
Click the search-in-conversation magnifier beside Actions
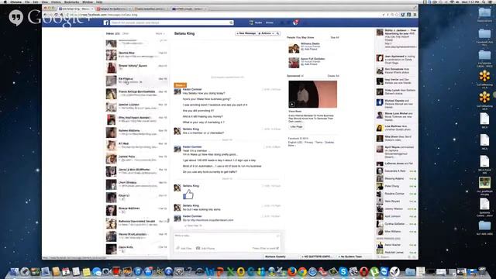(277, 33)
